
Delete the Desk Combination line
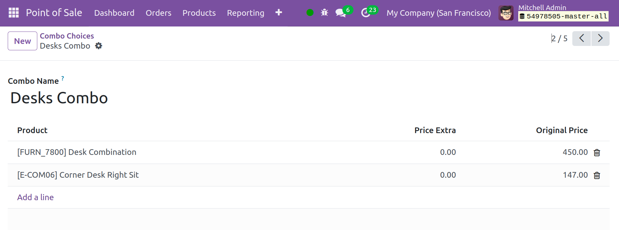coord(597,153)
